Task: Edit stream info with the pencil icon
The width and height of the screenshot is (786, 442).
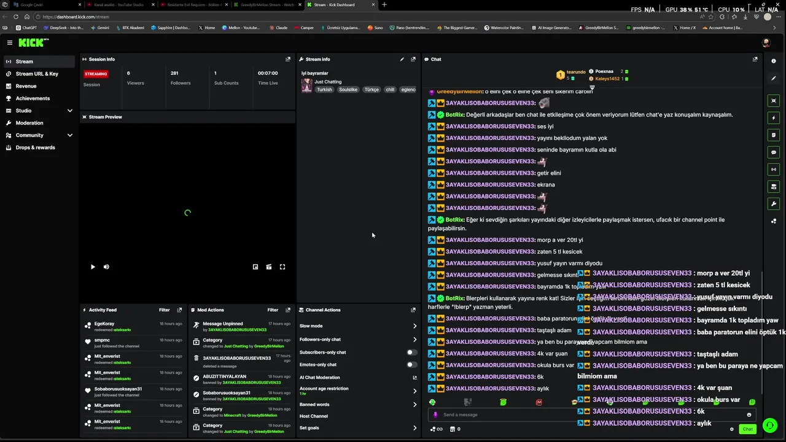Action: [402, 60]
